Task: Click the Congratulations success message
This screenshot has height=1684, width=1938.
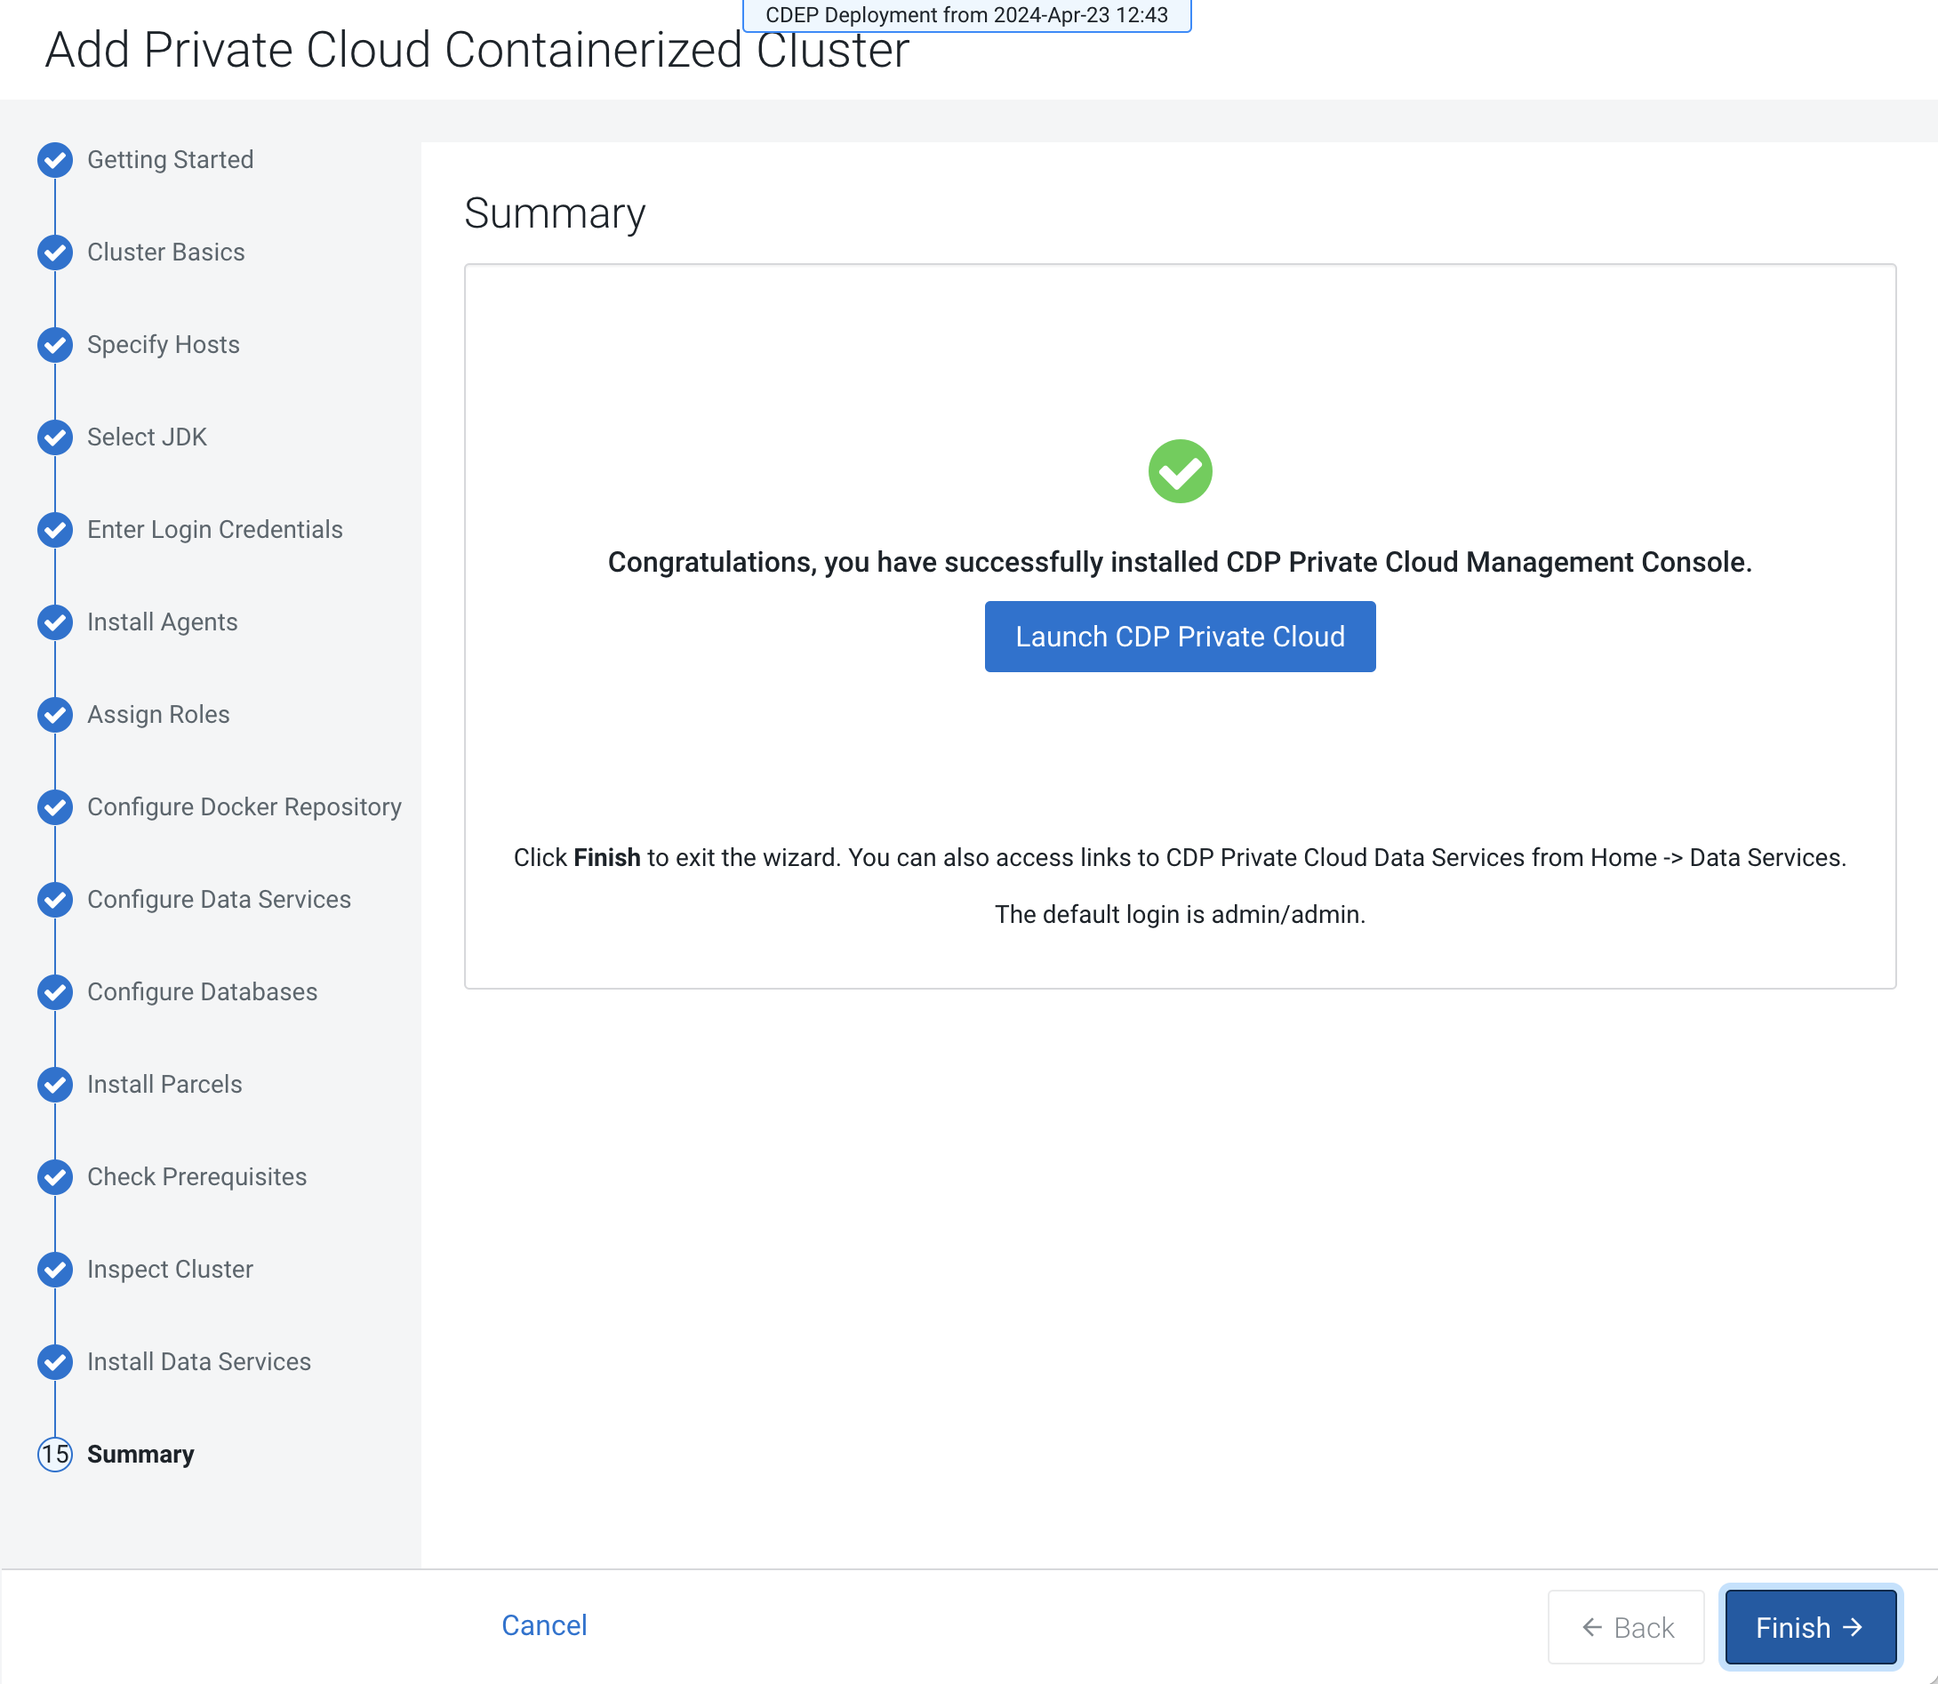Action: coord(1180,562)
